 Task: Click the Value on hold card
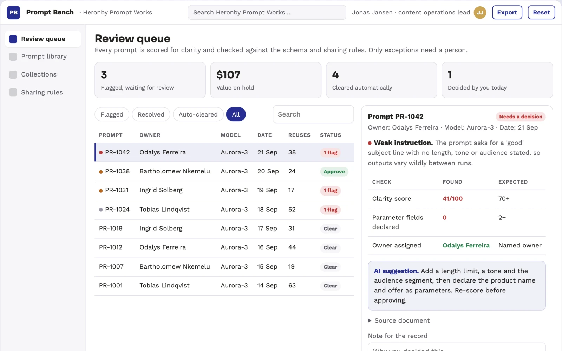click(266, 80)
